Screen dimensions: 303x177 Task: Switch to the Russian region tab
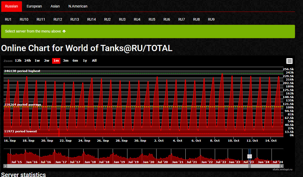click(12, 6)
